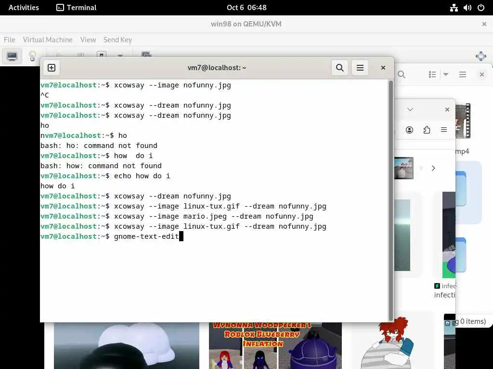The image size is (493, 369).
Task: Click the power icon in top bar
Action: coord(481,8)
